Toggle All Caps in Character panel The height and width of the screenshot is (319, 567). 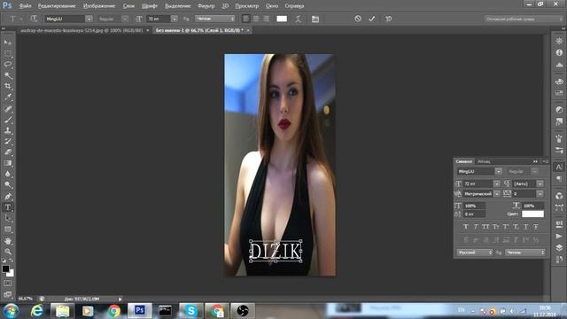(x=485, y=227)
